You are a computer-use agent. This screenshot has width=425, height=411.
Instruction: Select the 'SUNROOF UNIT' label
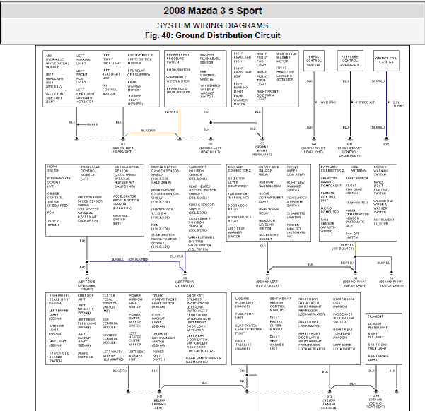point(86,297)
